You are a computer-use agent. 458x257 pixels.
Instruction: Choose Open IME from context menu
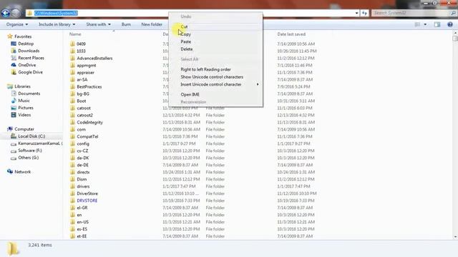pos(215,94)
